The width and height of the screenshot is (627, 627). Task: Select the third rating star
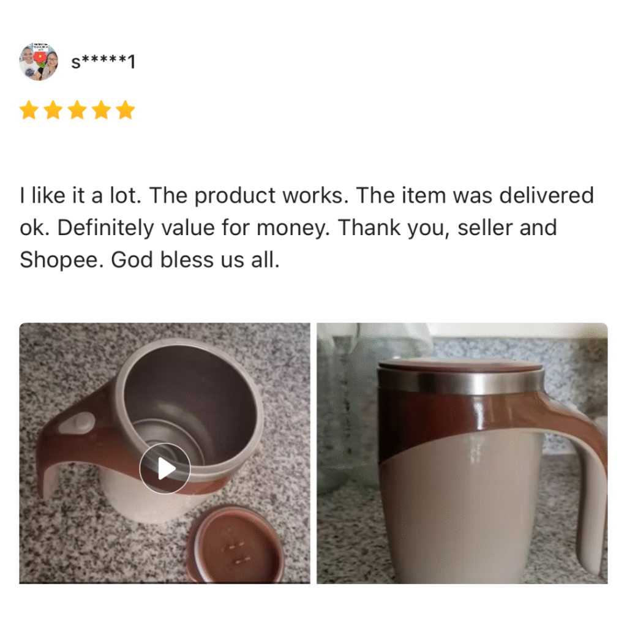[77, 110]
